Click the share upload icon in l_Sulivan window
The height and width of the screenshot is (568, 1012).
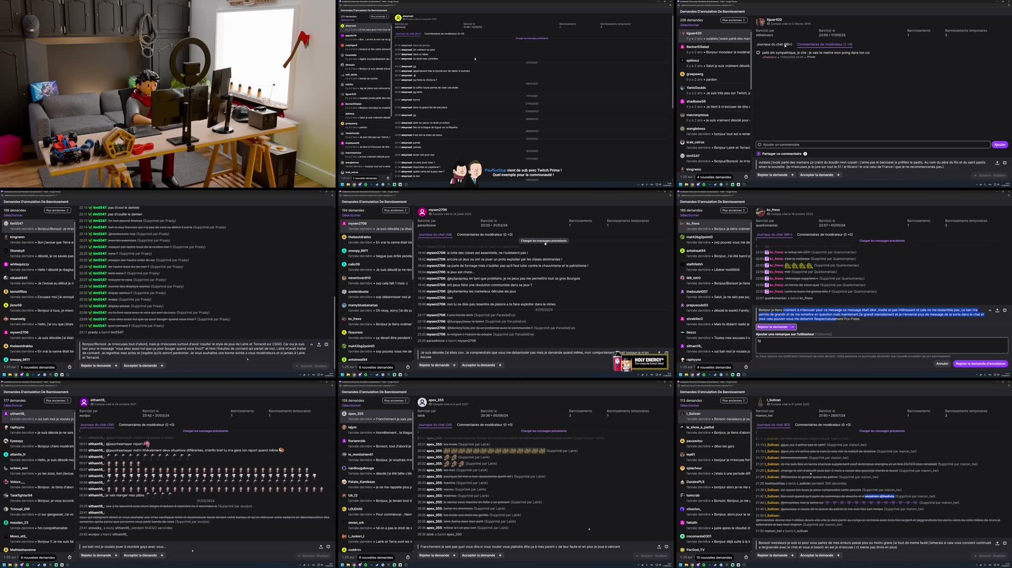pos(997,543)
